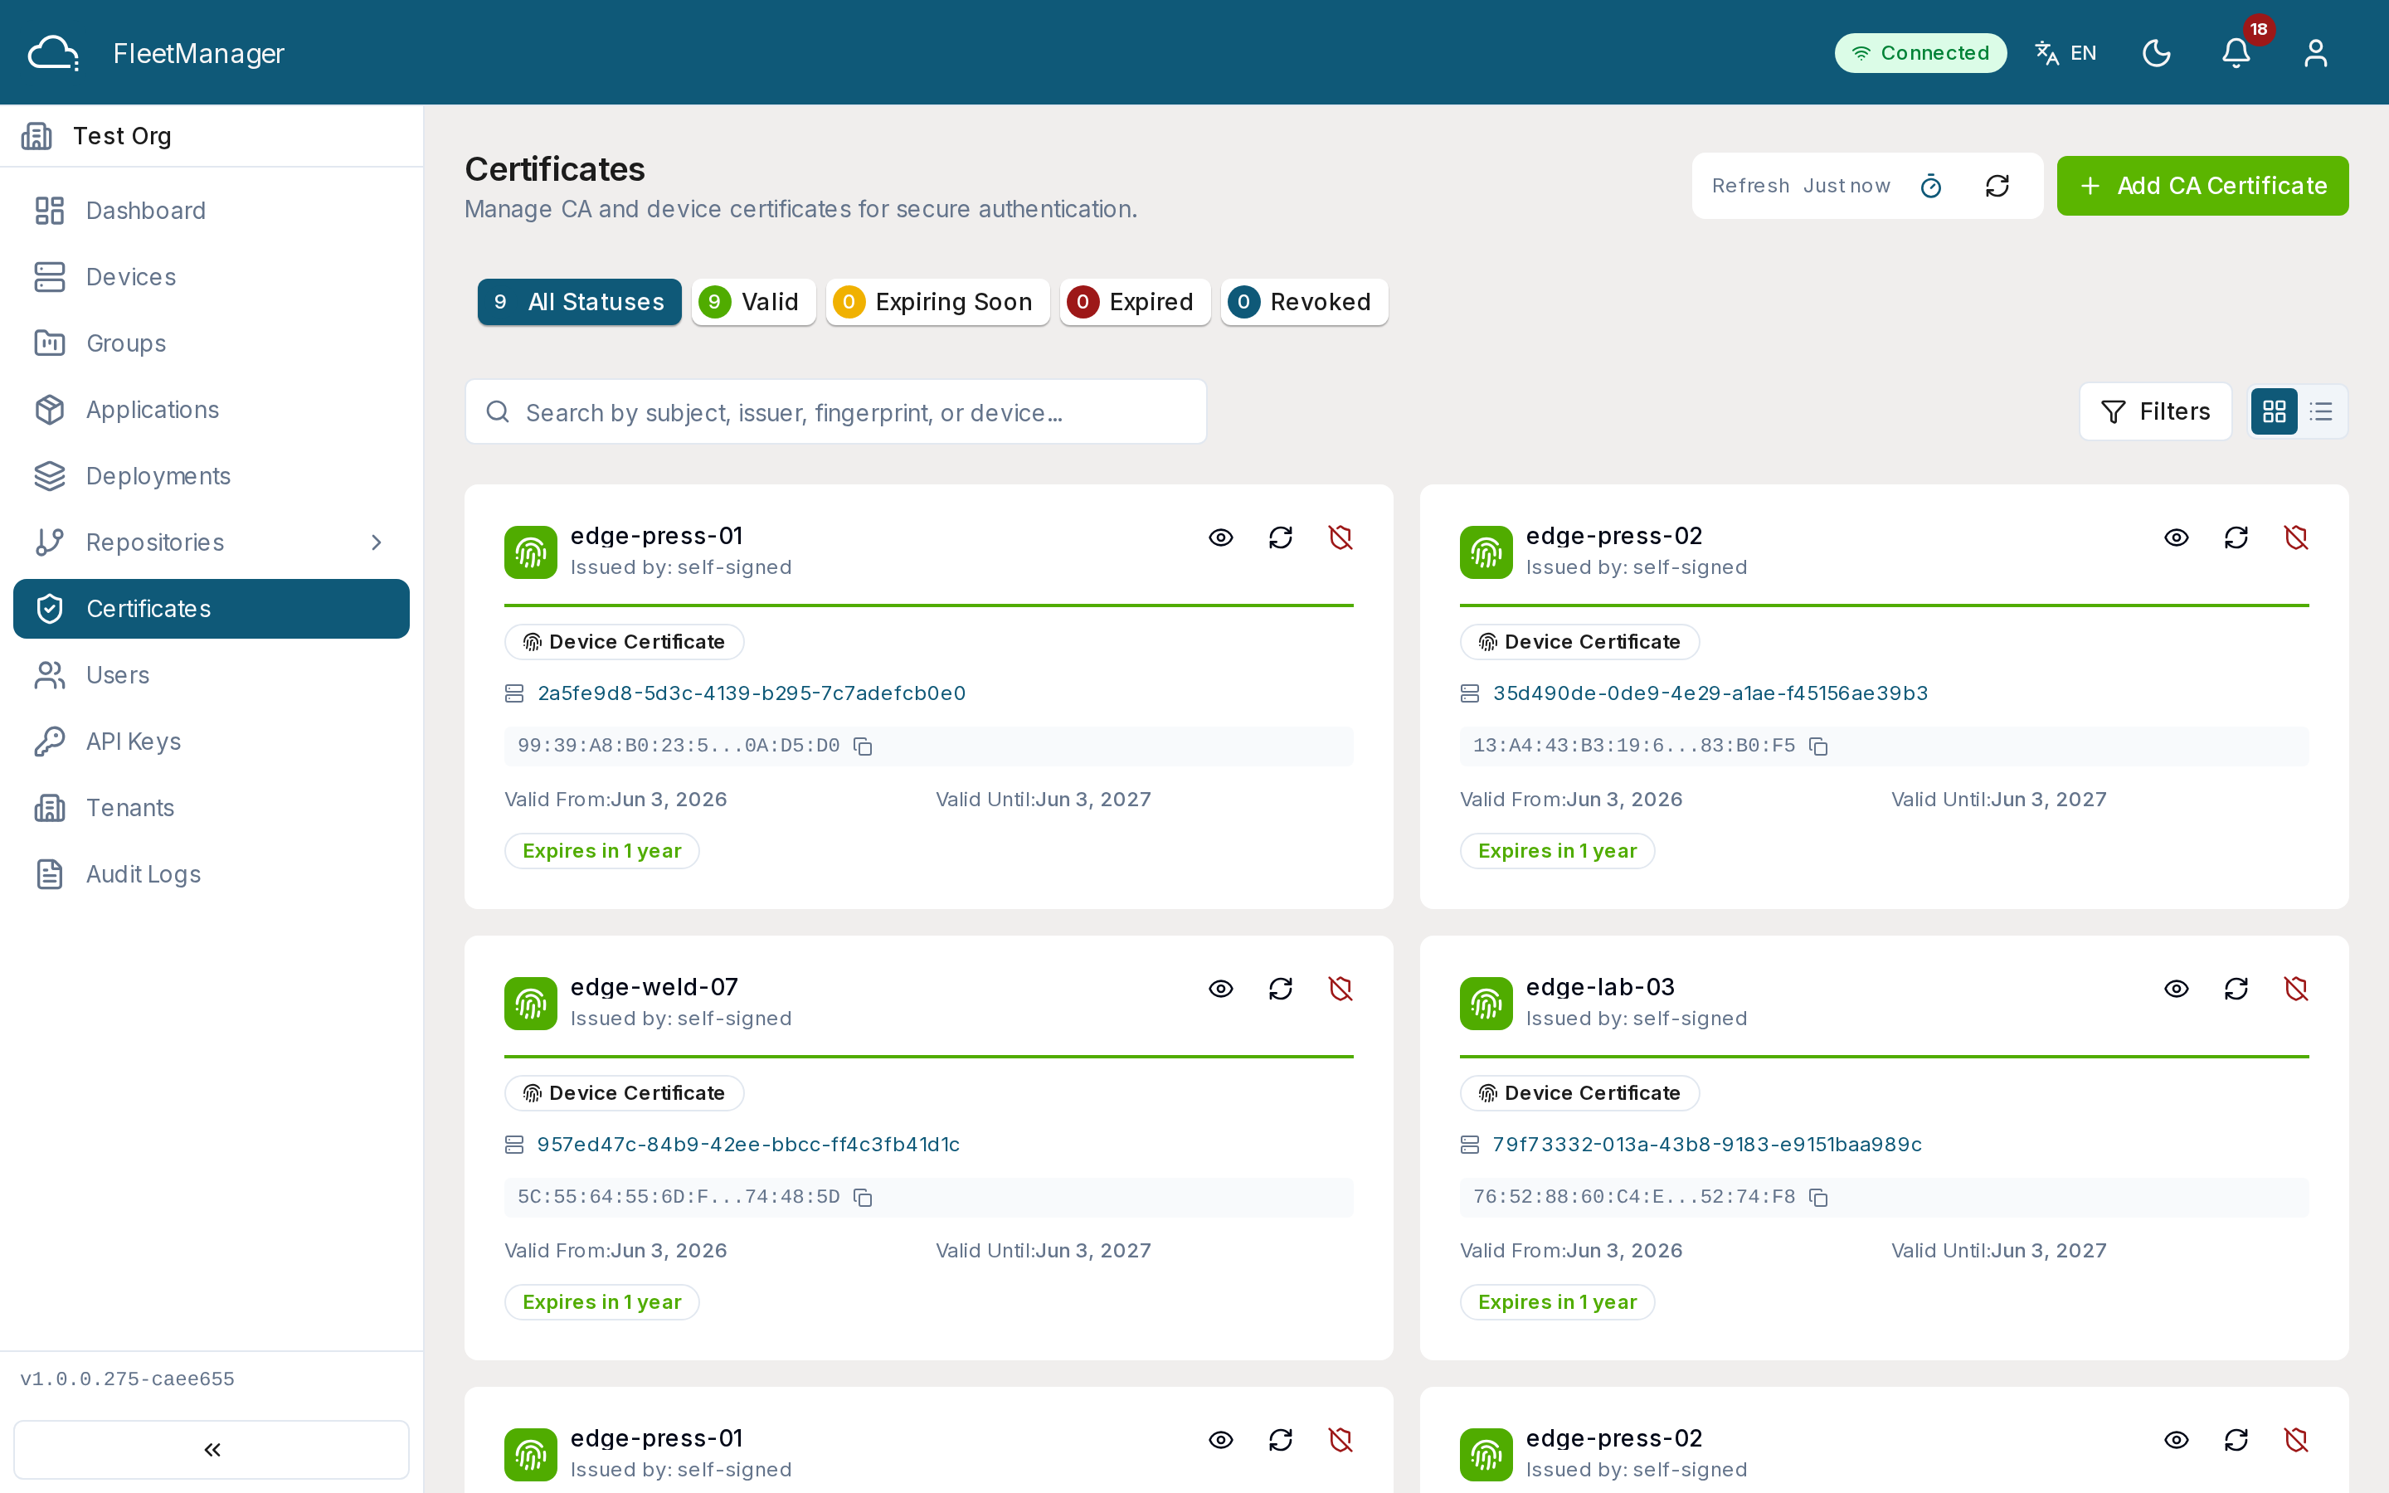Go to Dashboard in sidebar
Viewport: 2389px width, 1493px height.
(x=212, y=211)
